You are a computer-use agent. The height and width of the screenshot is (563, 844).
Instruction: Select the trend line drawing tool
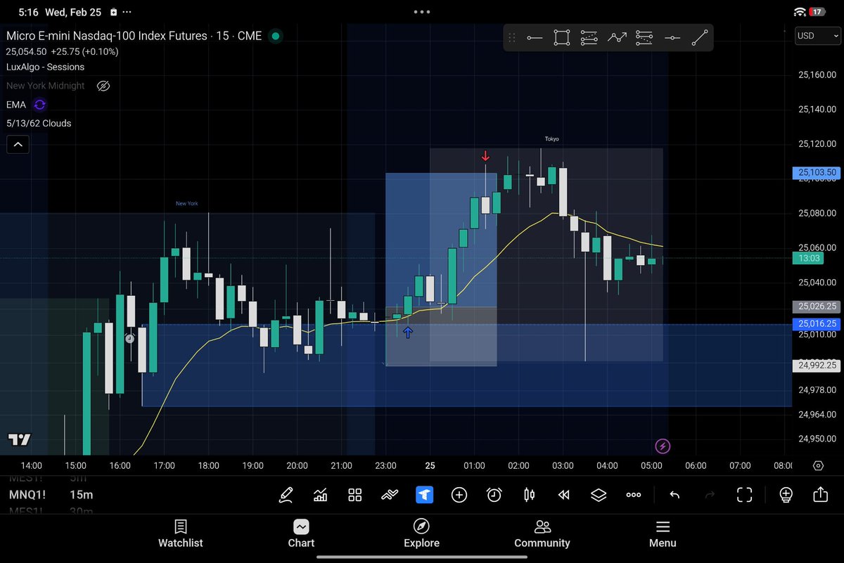(699, 38)
